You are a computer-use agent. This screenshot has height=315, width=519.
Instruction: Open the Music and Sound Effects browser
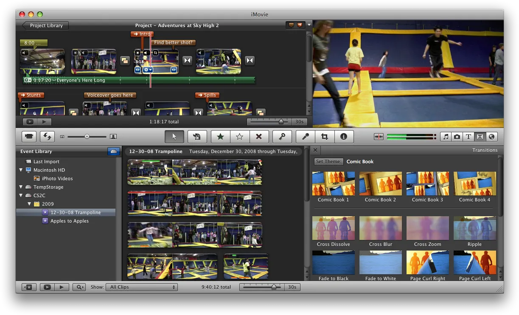[x=446, y=137]
